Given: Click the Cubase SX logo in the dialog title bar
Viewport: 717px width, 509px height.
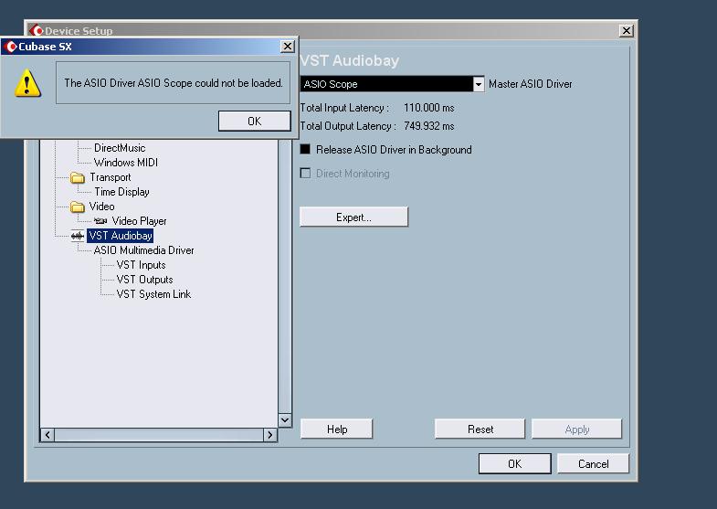Looking at the screenshot, I should coord(10,47).
